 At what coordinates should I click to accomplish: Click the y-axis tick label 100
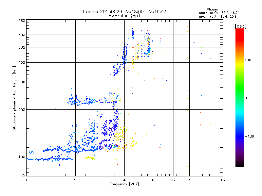tap(22, 157)
